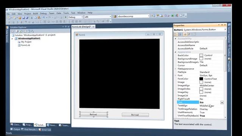The image size is (242, 136).
Task: Switch to the Error List tab
Action: point(45,130)
